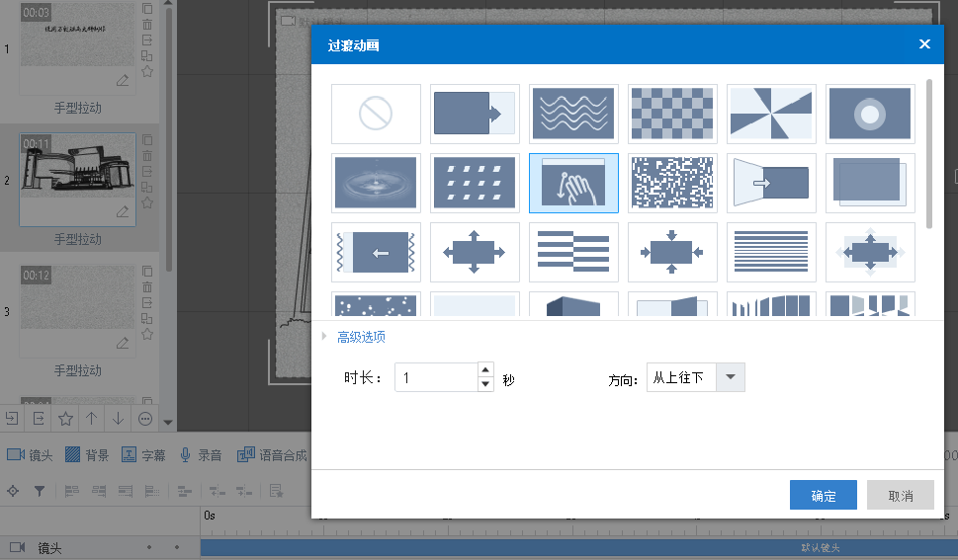Move scene up with up arrow

coord(92,419)
